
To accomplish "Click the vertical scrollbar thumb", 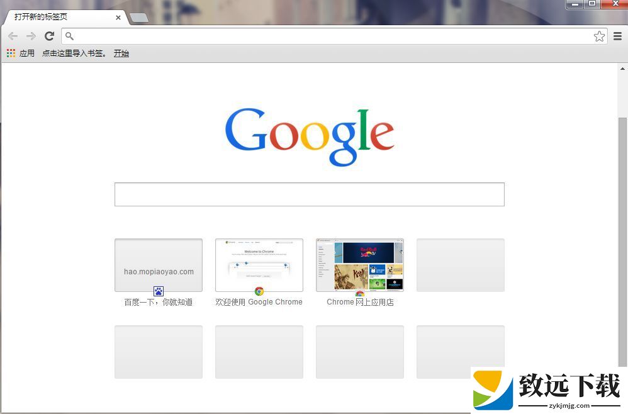I will pos(622,242).
